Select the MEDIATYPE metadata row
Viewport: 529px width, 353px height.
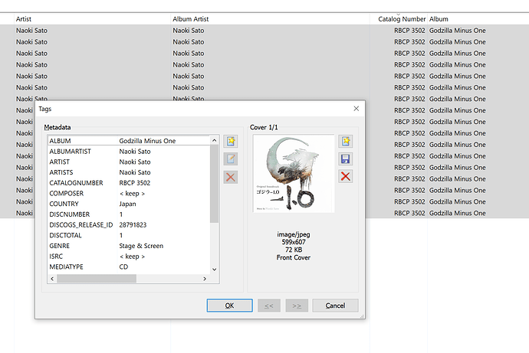pos(130,266)
